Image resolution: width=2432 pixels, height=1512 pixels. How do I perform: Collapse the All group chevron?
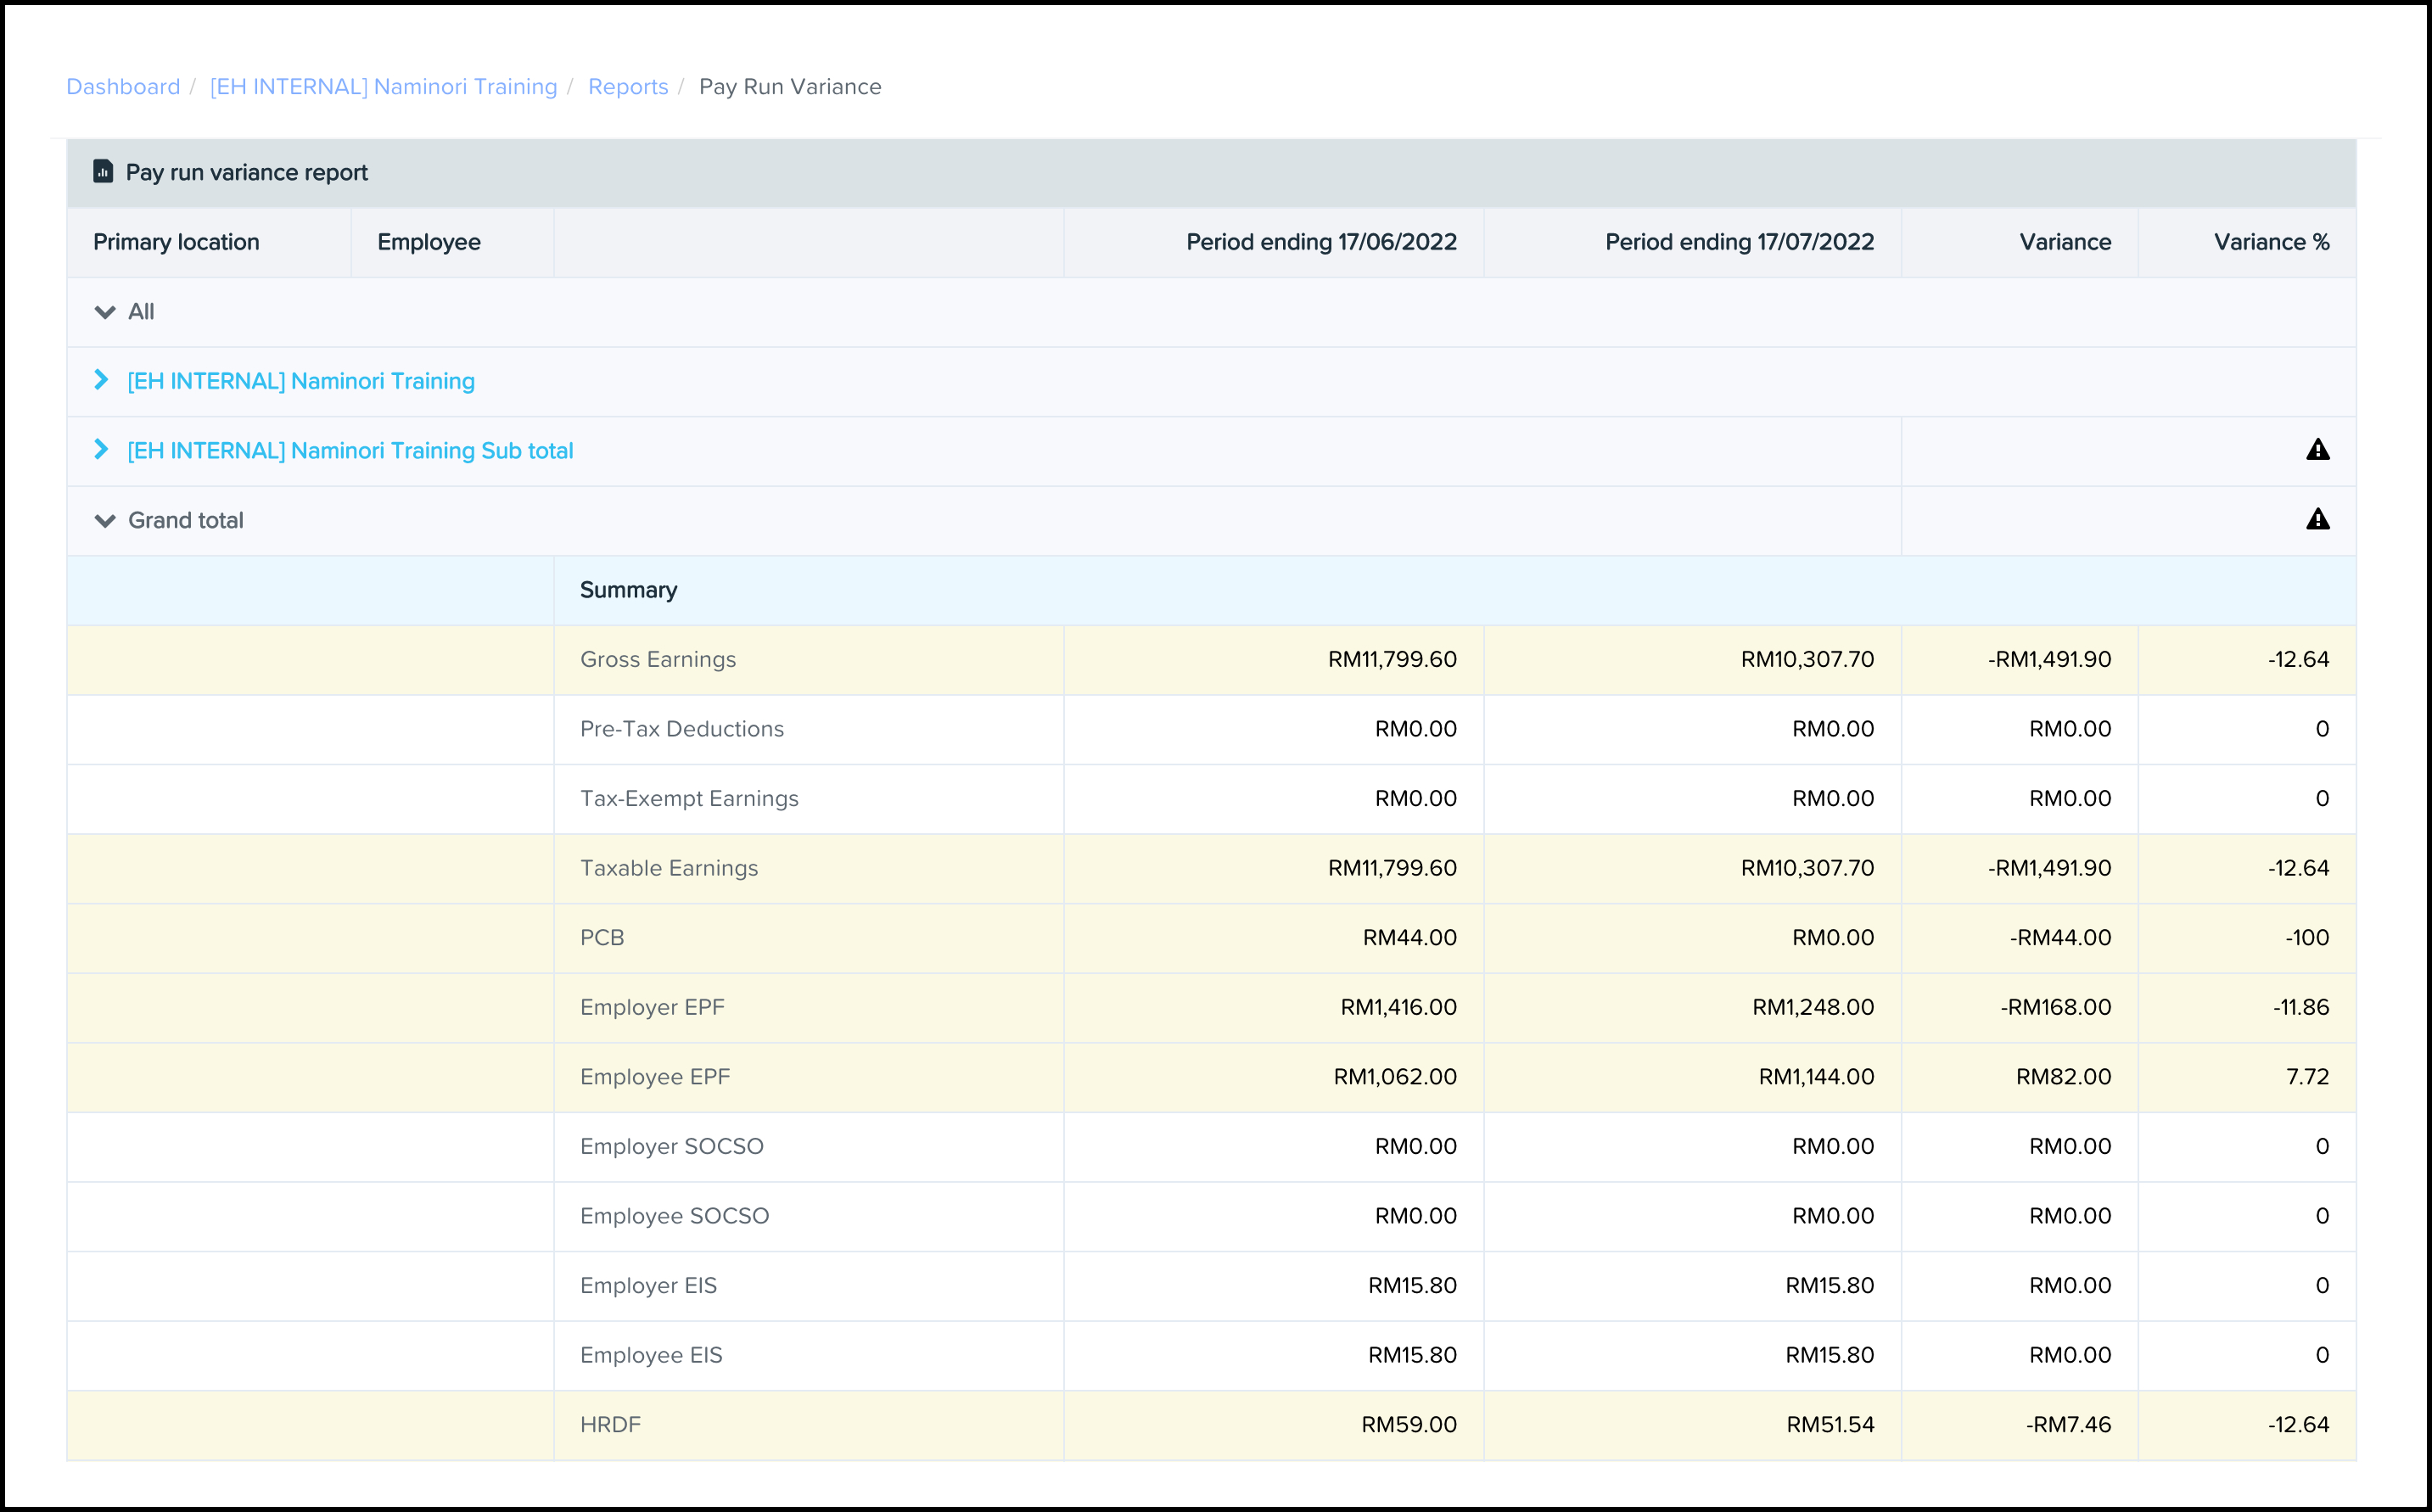click(104, 312)
